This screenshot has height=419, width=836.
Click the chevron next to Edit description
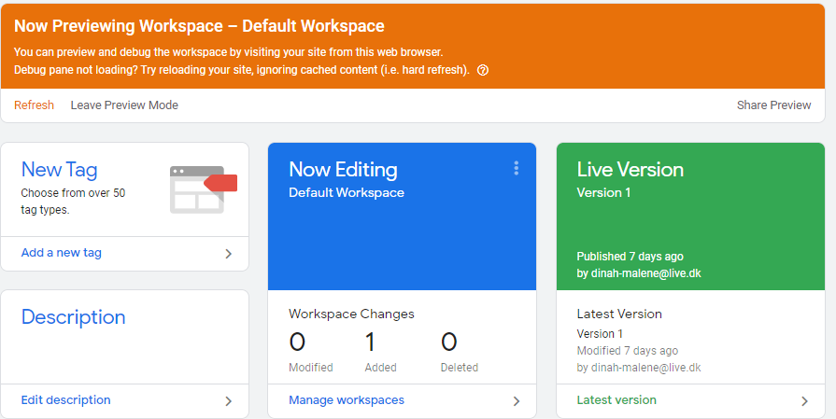click(x=228, y=401)
